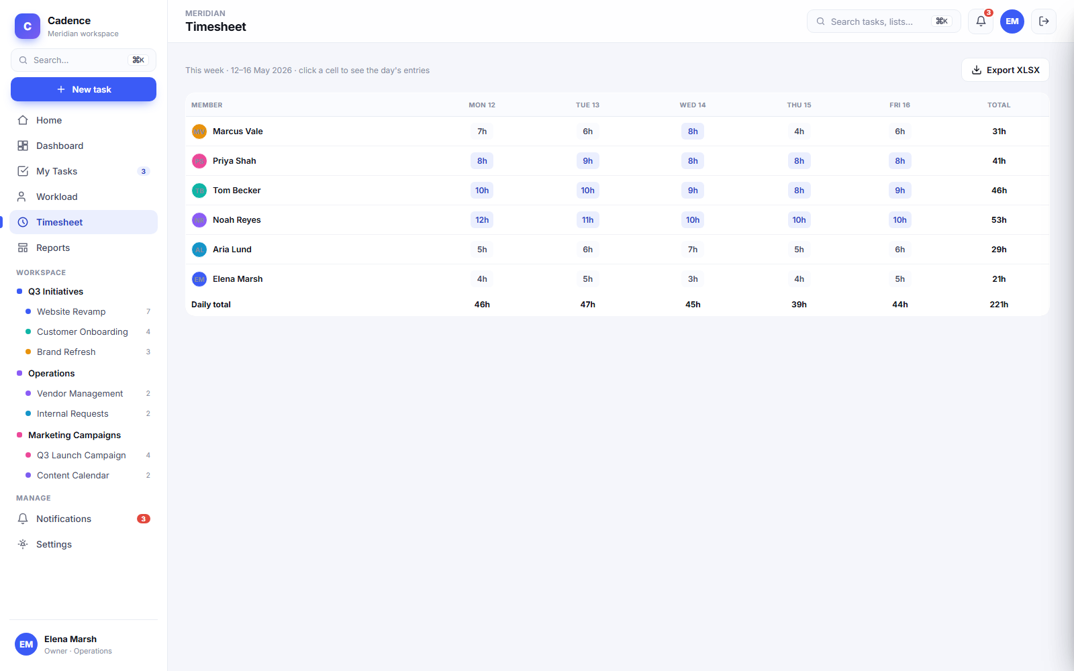Click the Cadence logo icon

tap(28, 26)
